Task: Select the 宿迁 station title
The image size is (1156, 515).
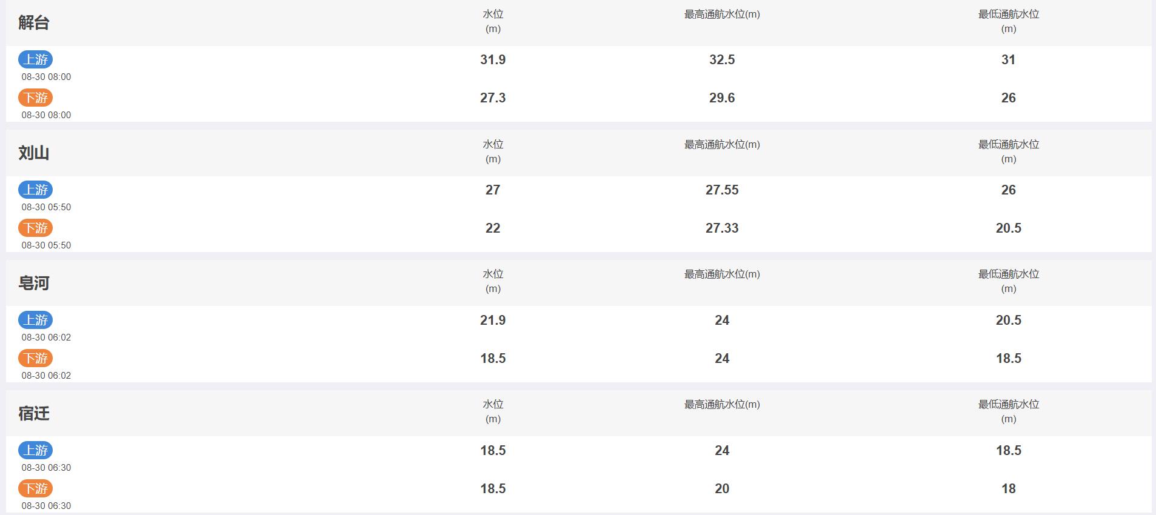Action: 34,413
